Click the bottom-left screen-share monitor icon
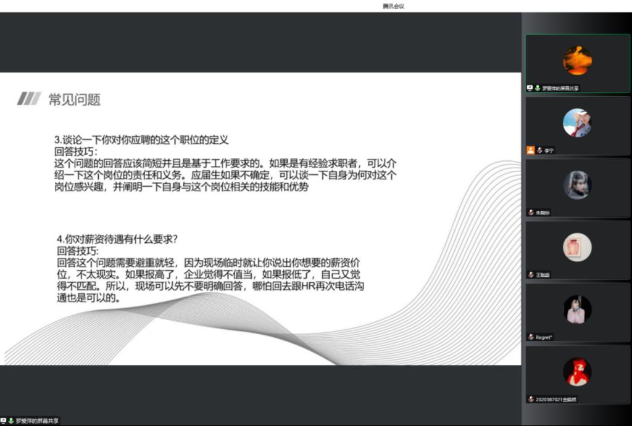The image size is (632, 426). [x=4, y=420]
